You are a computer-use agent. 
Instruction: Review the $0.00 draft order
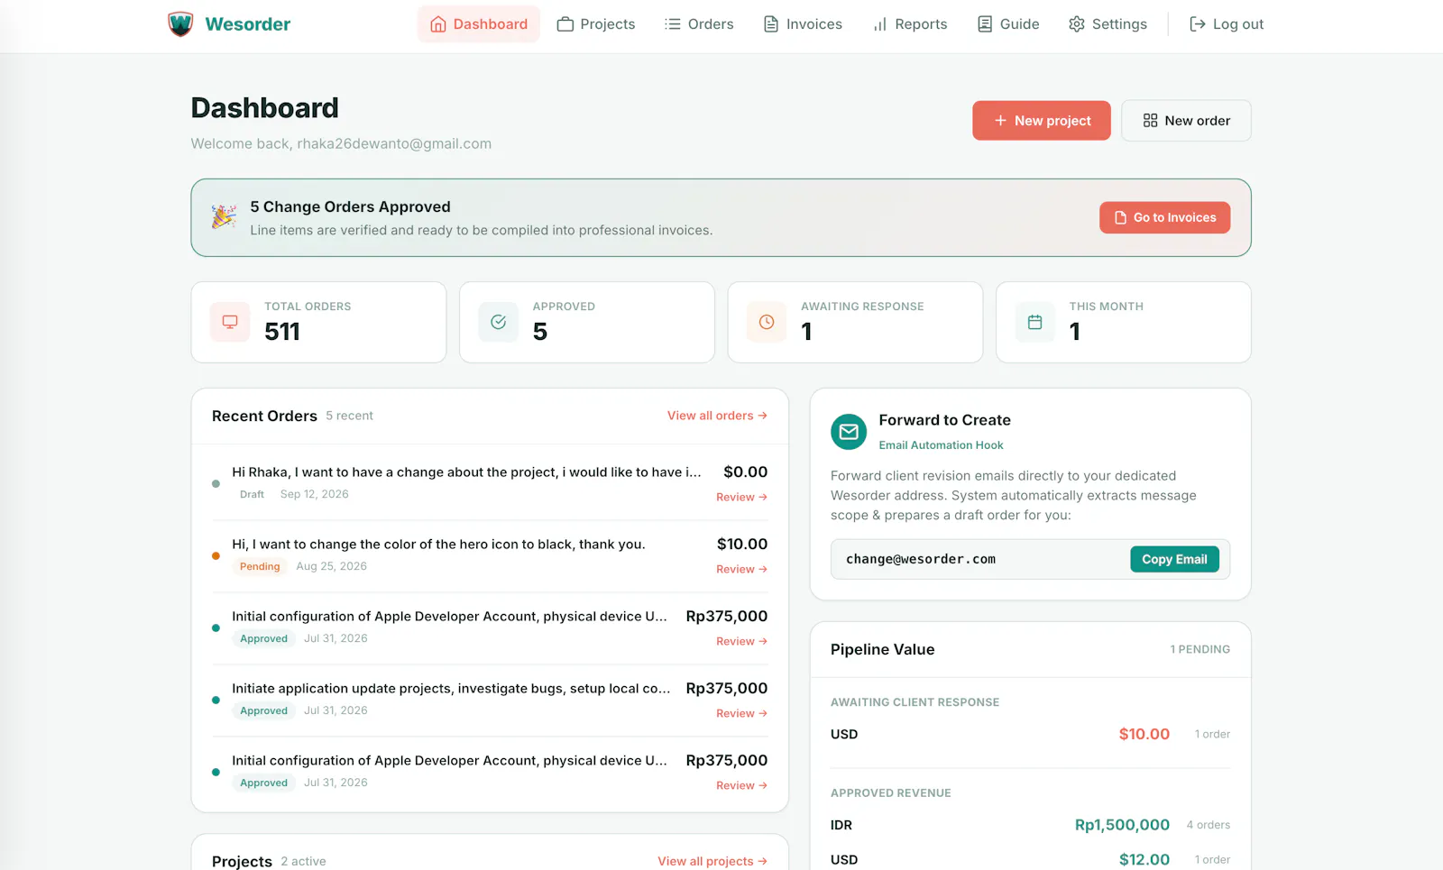coord(741,497)
